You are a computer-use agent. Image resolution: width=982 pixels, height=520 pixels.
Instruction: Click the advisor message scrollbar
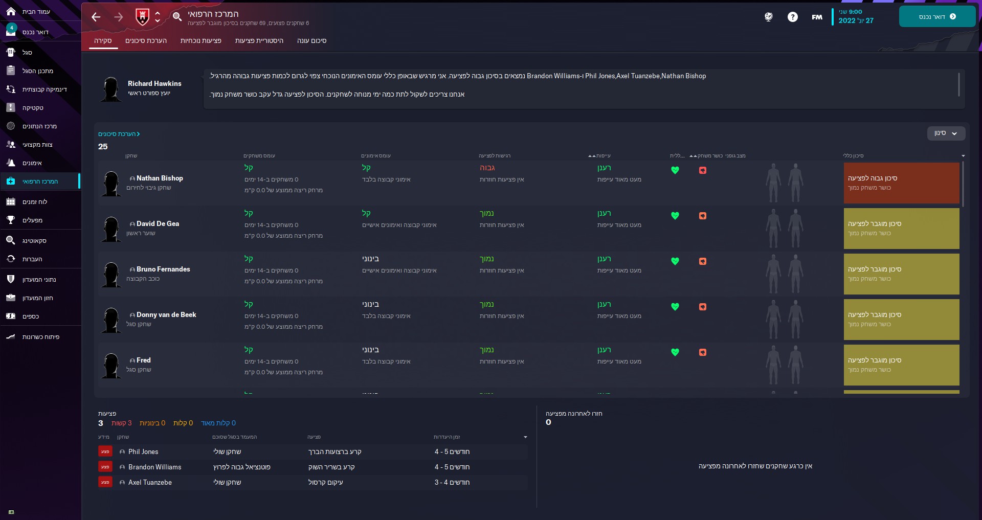(x=959, y=84)
